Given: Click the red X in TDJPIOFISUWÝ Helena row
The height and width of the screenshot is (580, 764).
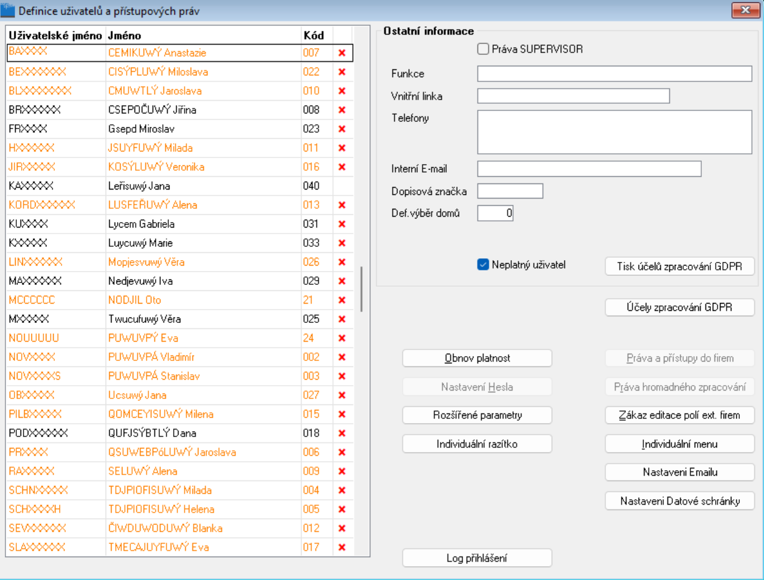Looking at the screenshot, I should pyautogui.click(x=342, y=509).
